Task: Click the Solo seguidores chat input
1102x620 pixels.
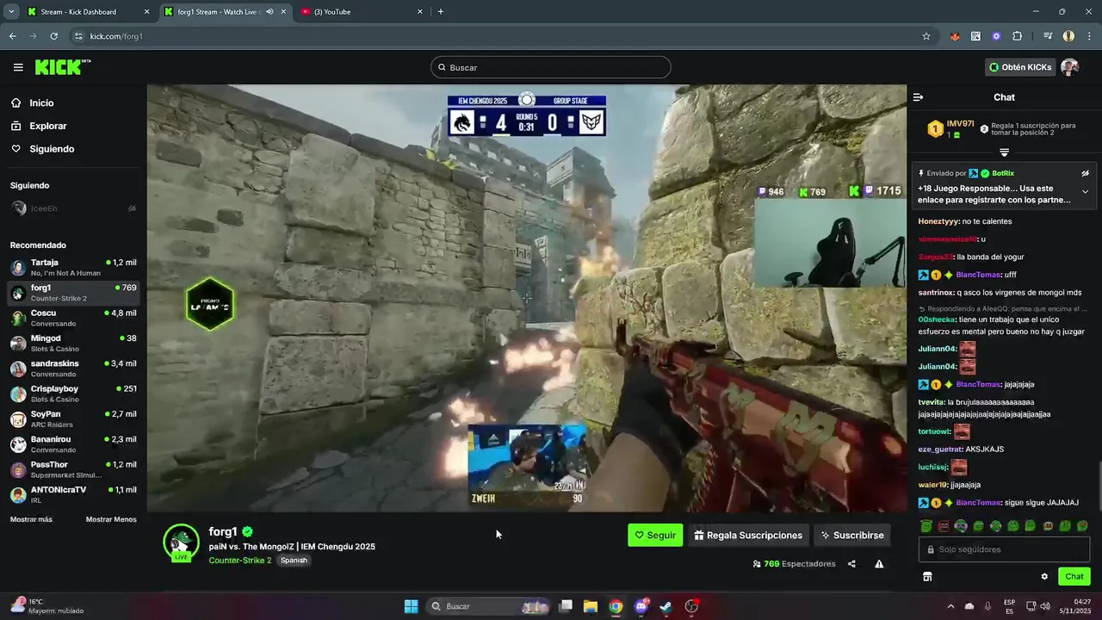Action: [x=1004, y=549]
